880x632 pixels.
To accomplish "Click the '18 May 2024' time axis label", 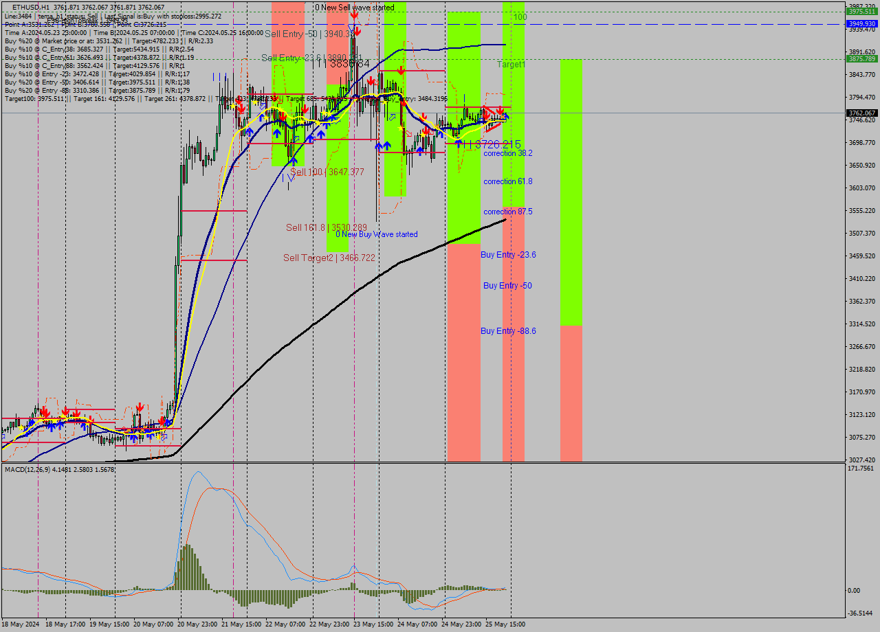I will click(x=20, y=624).
